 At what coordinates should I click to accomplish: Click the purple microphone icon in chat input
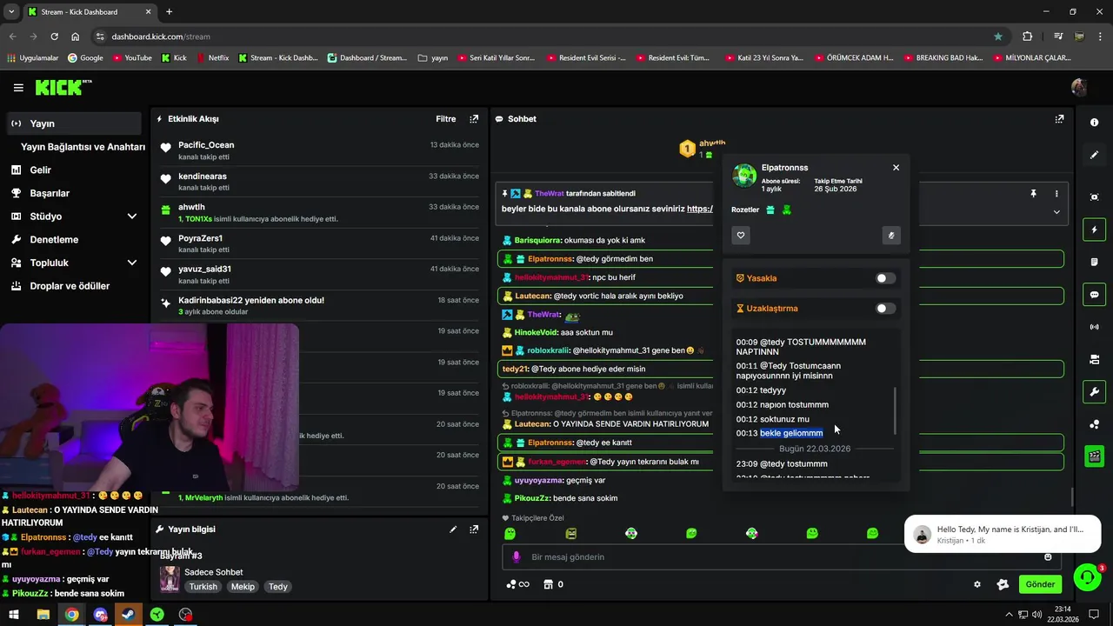516,557
